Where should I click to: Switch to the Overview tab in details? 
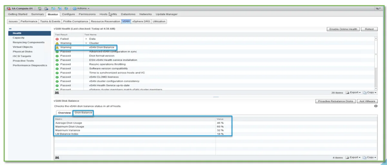[64, 113]
